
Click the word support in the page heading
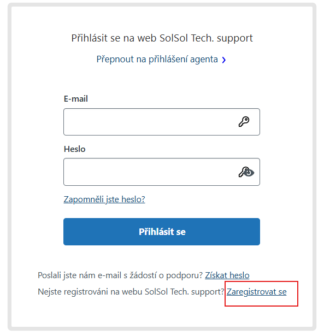pyautogui.click(x=235, y=39)
